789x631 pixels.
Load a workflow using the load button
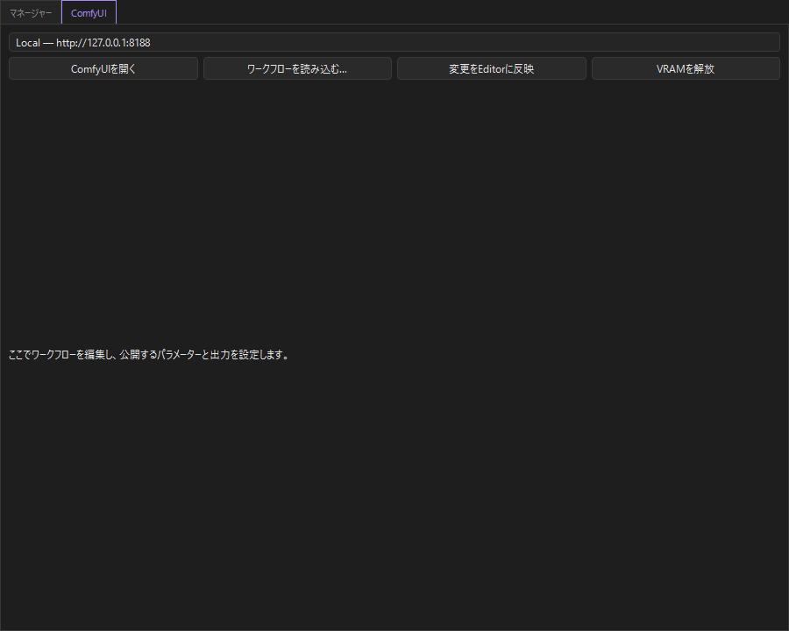pyautogui.click(x=297, y=68)
